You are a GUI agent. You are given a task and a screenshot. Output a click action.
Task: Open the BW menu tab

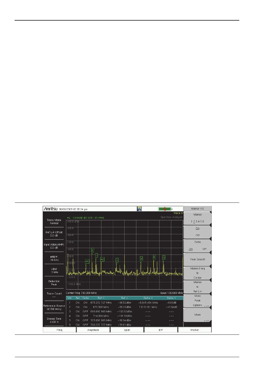click(x=161, y=330)
